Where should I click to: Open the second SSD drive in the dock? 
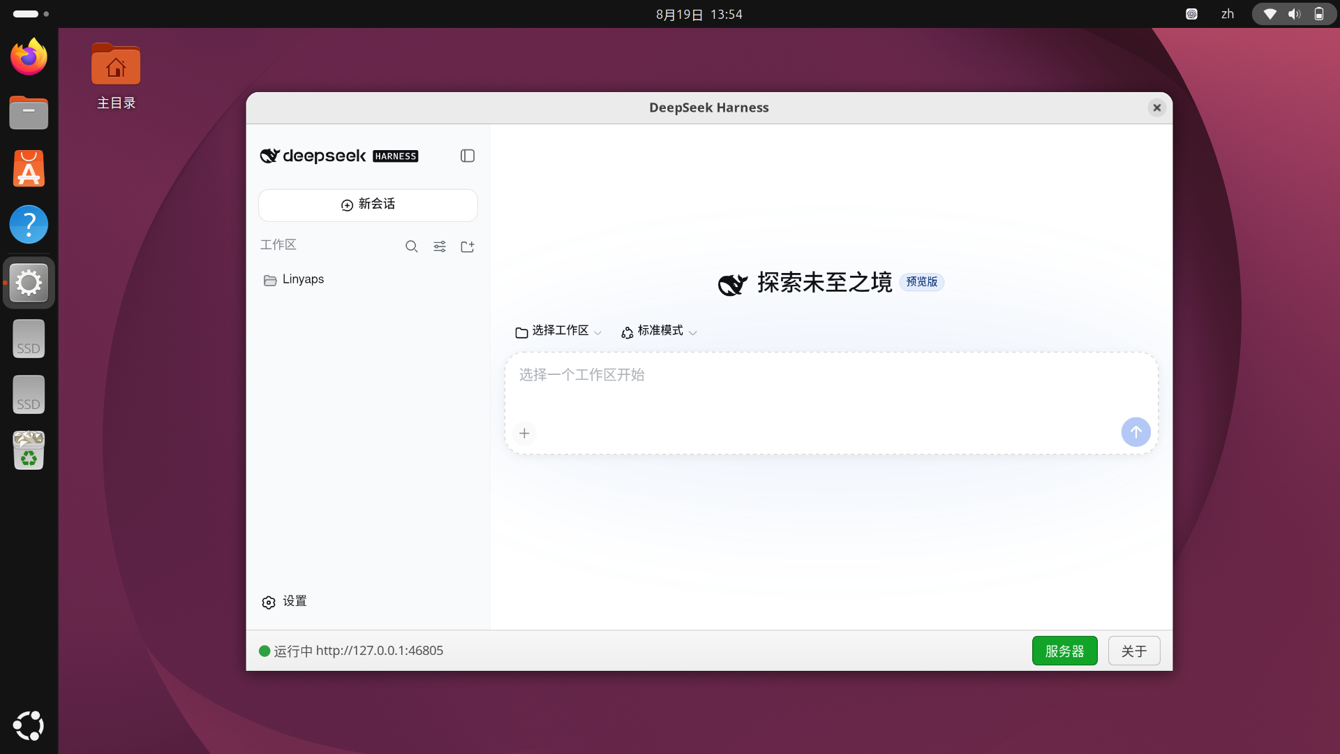(29, 394)
